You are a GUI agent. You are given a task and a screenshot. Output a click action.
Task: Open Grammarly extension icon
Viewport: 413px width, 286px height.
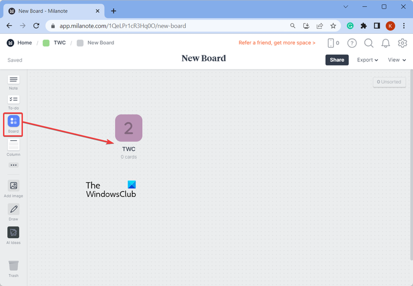(x=350, y=26)
